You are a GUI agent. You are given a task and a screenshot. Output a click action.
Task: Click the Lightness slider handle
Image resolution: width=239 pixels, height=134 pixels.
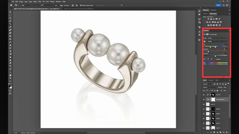click(215, 56)
